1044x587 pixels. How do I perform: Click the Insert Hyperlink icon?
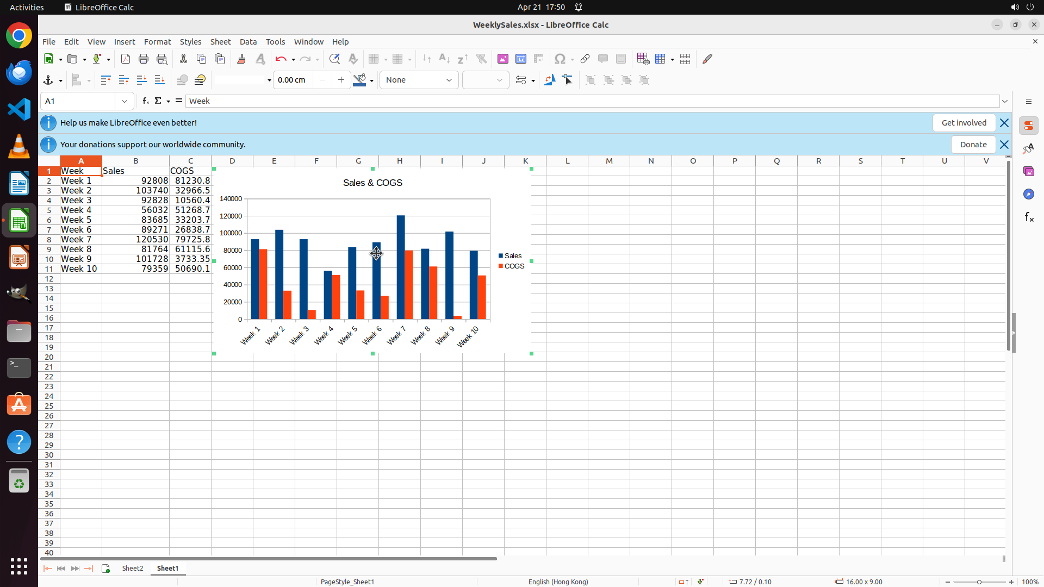[585, 59]
